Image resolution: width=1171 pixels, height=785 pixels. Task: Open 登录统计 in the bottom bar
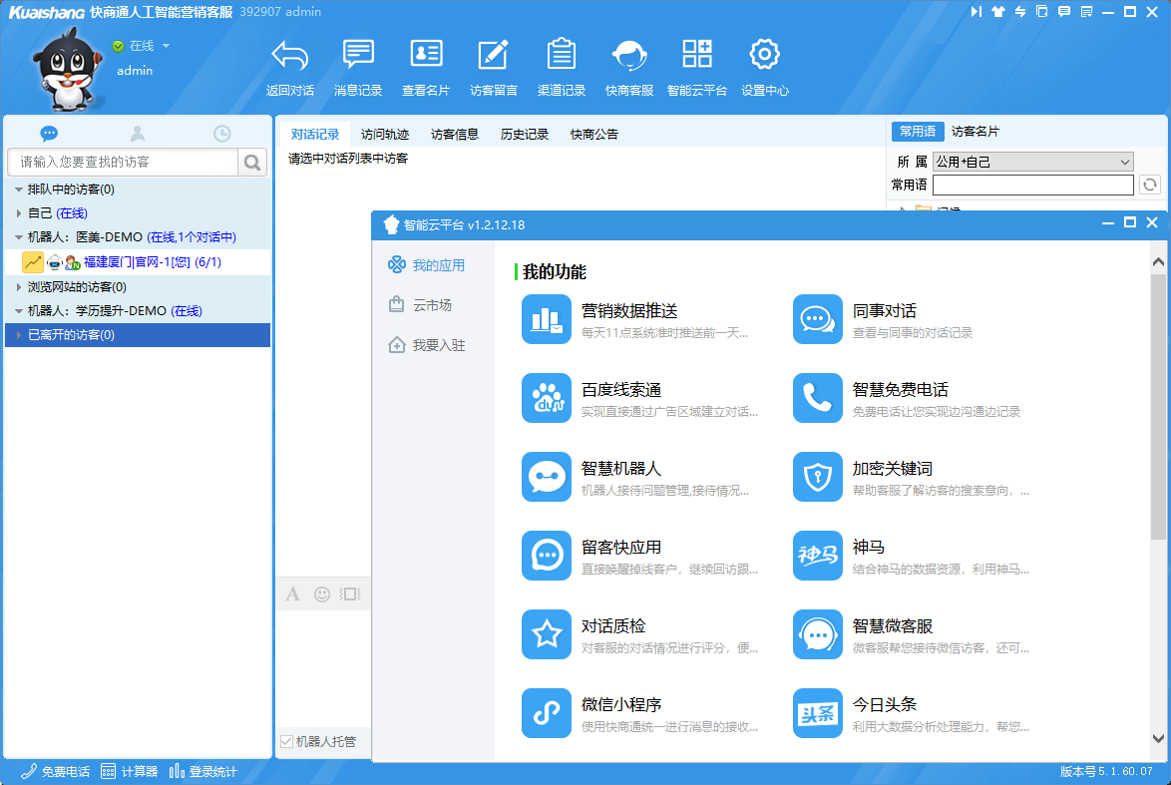pyautogui.click(x=203, y=771)
